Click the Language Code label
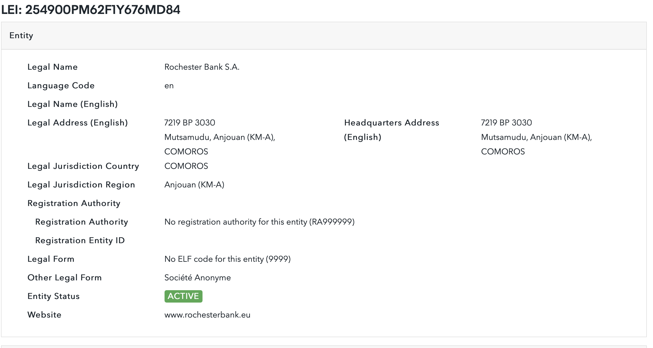The width and height of the screenshot is (653, 348). click(61, 85)
